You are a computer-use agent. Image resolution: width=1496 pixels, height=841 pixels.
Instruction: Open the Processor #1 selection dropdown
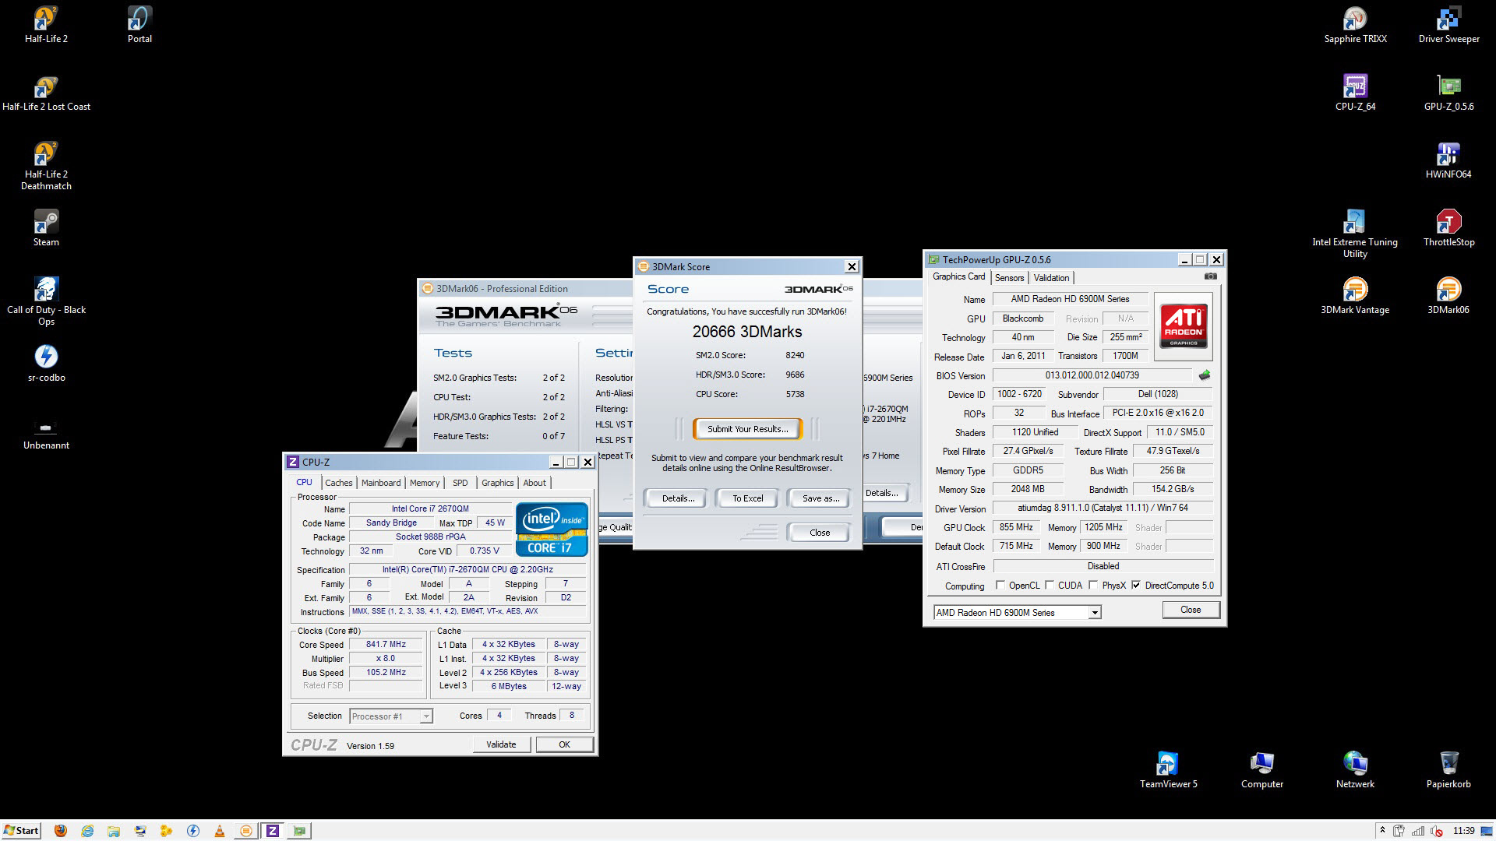click(x=426, y=716)
